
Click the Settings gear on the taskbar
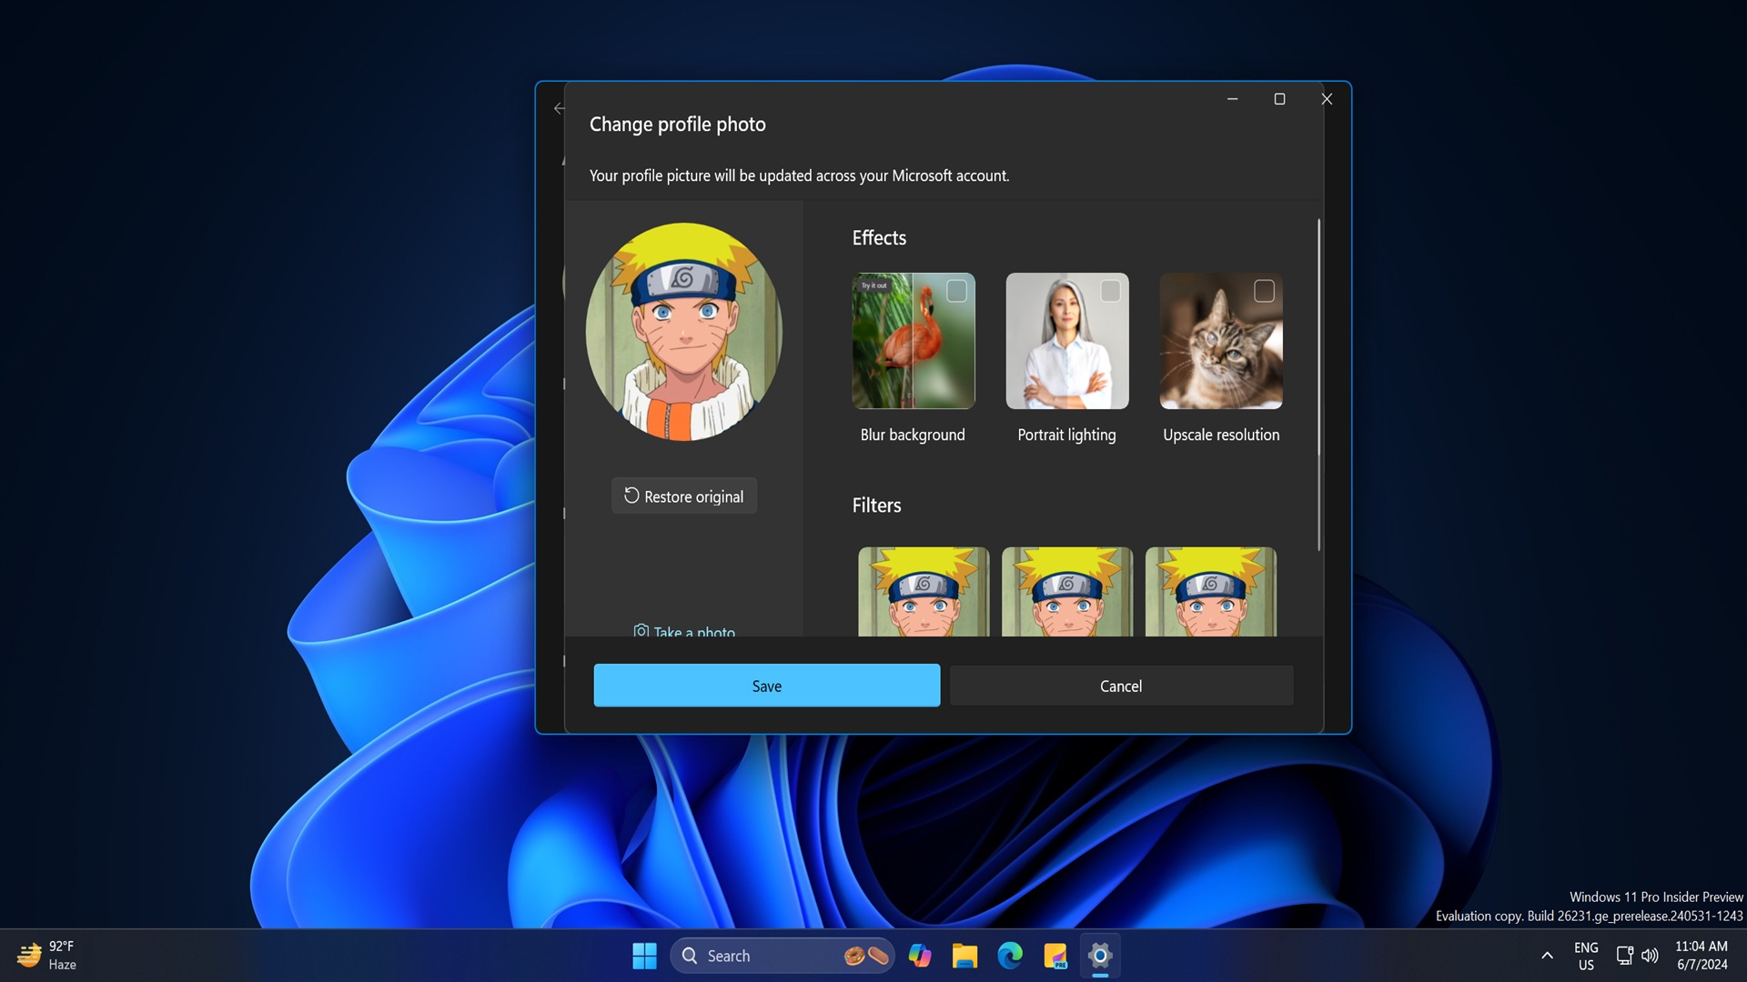(1100, 956)
